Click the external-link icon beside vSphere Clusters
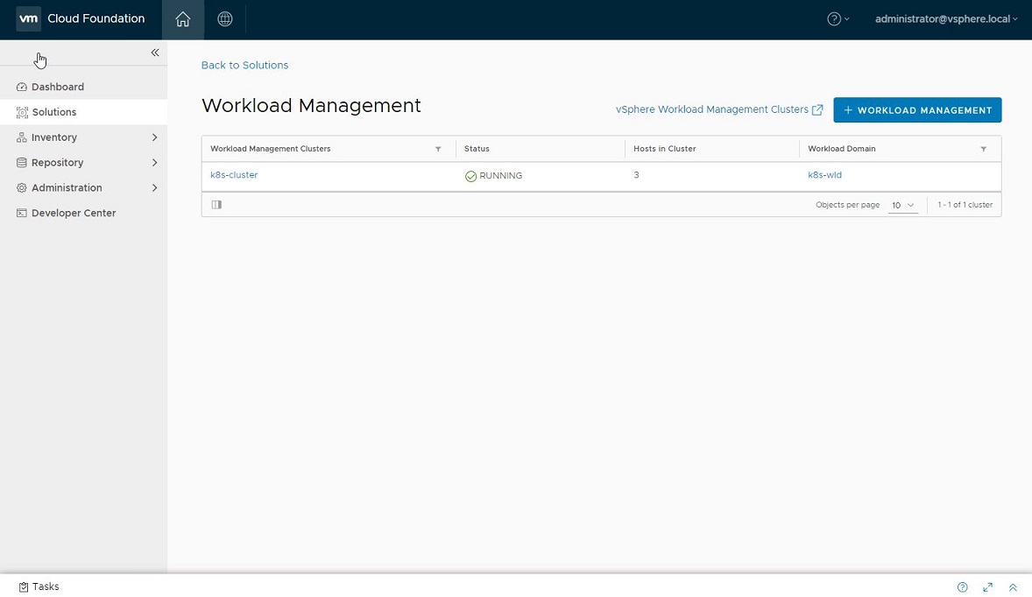The image size is (1032, 597). (x=817, y=109)
